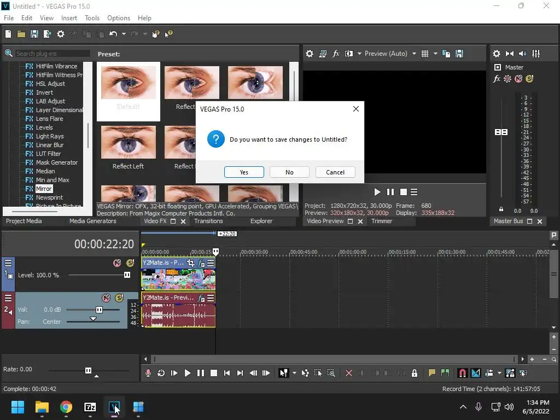The image size is (560, 420).
Task: Select the Reflect Left preset thumbnail
Action: click(x=128, y=143)
